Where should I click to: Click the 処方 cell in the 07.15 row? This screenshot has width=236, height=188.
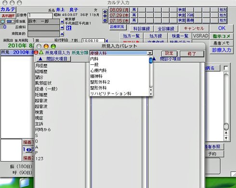(x=223, y=21)
